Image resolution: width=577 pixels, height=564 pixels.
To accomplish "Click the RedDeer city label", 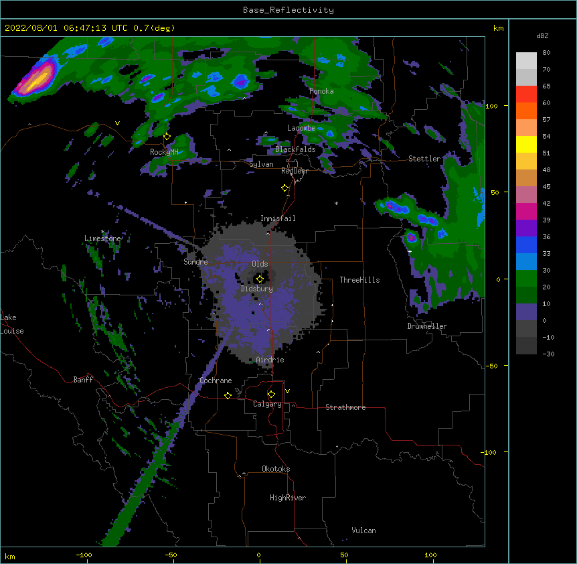I will 295,171.
